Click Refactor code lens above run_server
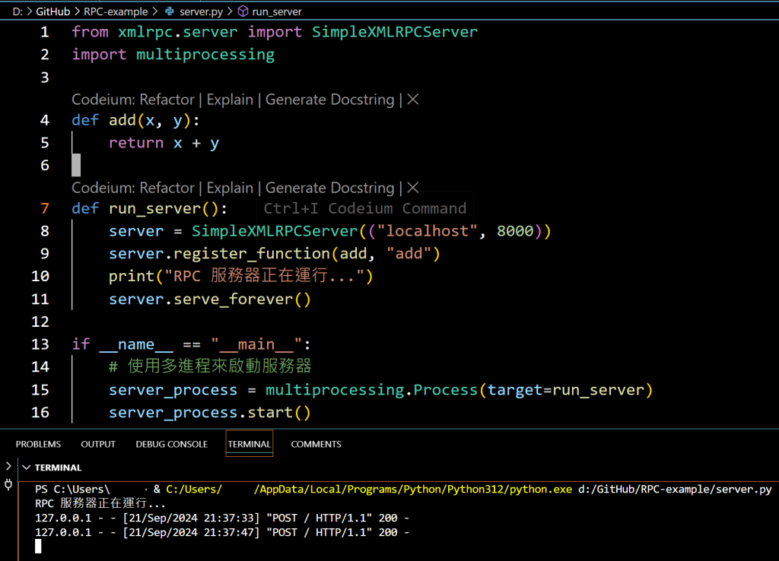This screenshot has height=561, width=779. [167, 188]
